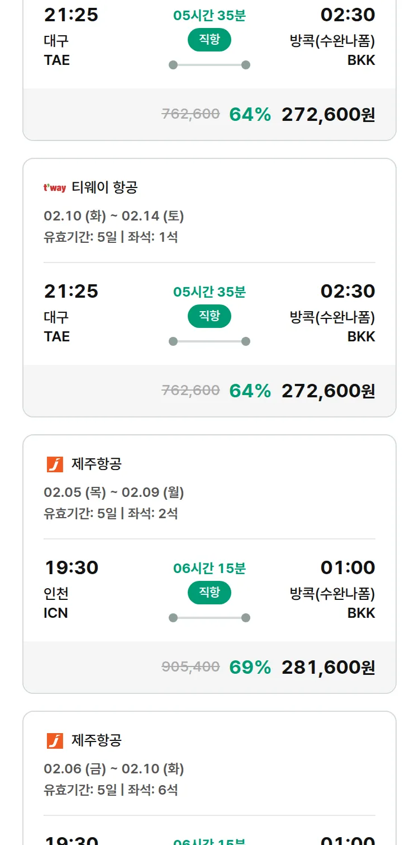This screenshot has height=845, width=419.
Task: Click the struck-through 905,400 original price
Action: (x=191, y=667)
